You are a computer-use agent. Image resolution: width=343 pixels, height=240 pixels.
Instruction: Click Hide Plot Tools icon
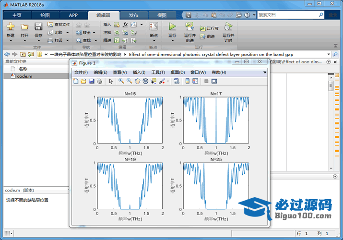(206, 81)
